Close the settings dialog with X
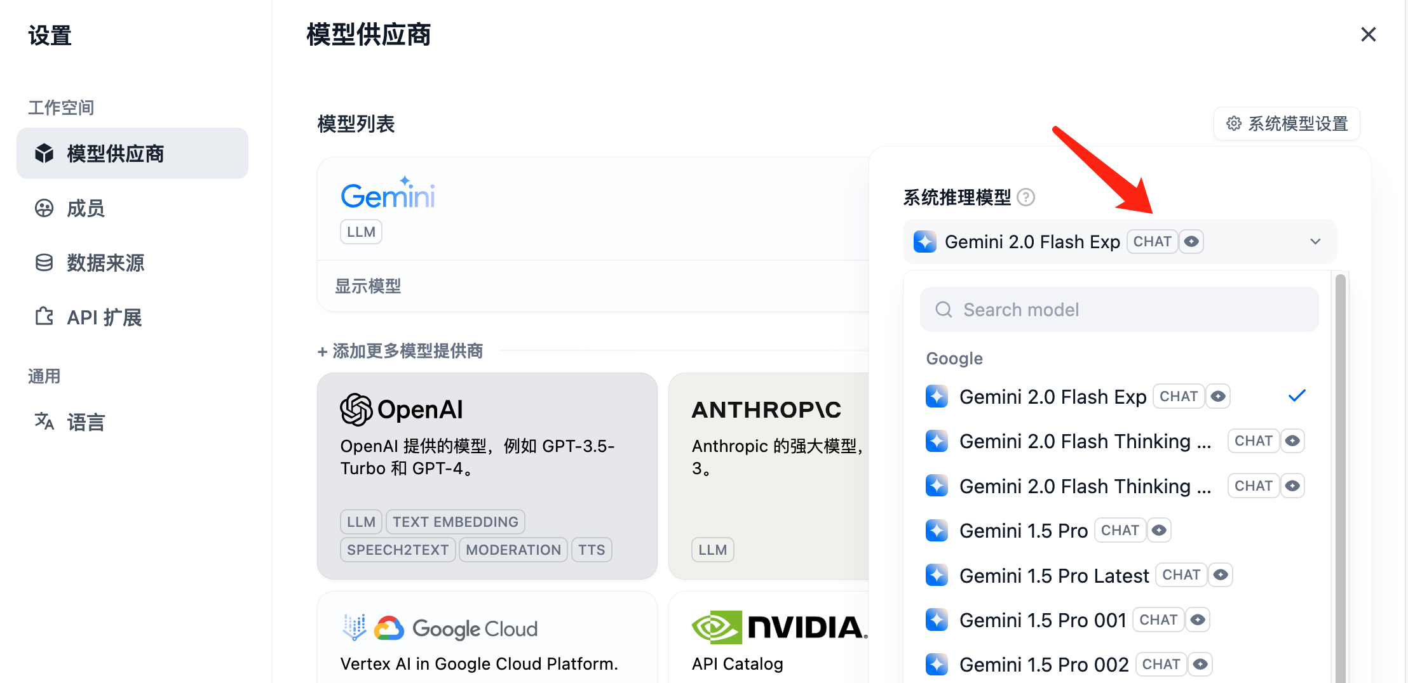Image resolution: width=1408 pixels, height=683 pixels. pos(1369,34)
